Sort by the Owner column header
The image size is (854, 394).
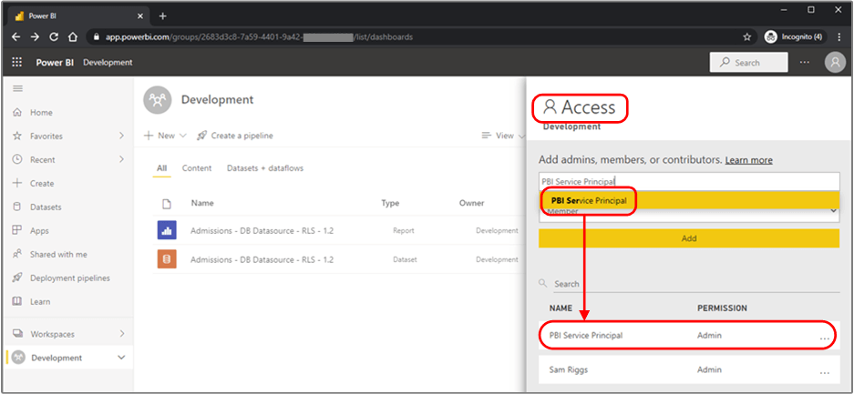472,203
